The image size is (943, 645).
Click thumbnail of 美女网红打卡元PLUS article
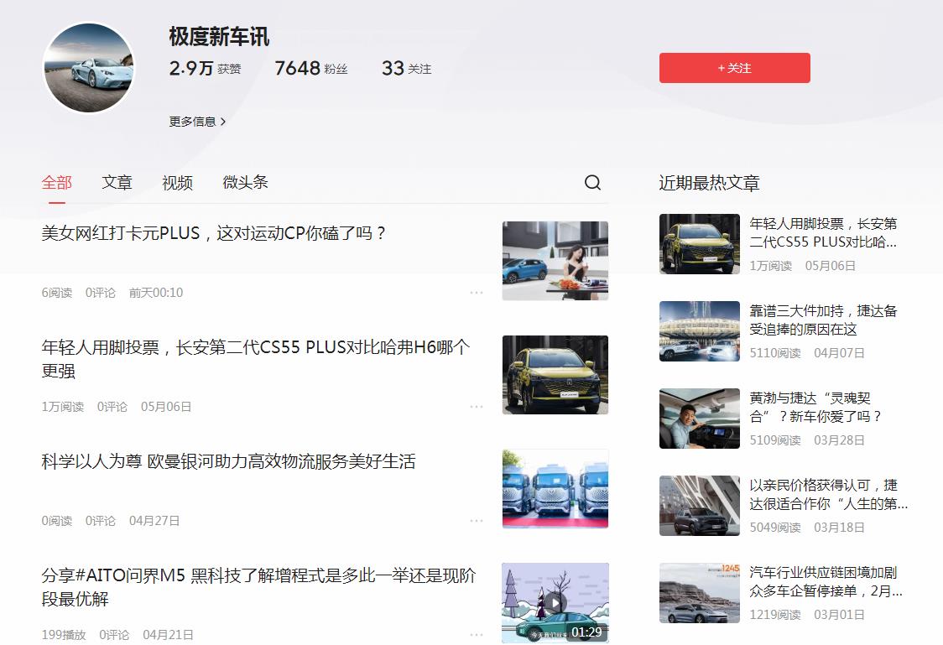(x=555, y=261)
